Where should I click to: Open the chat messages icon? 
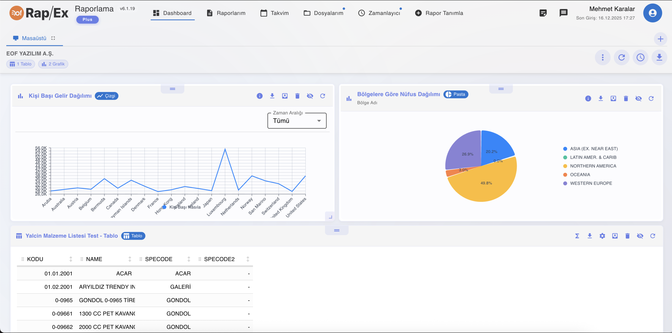563,13
